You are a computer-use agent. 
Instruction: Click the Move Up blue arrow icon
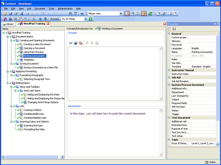click(x=40, y=19)
